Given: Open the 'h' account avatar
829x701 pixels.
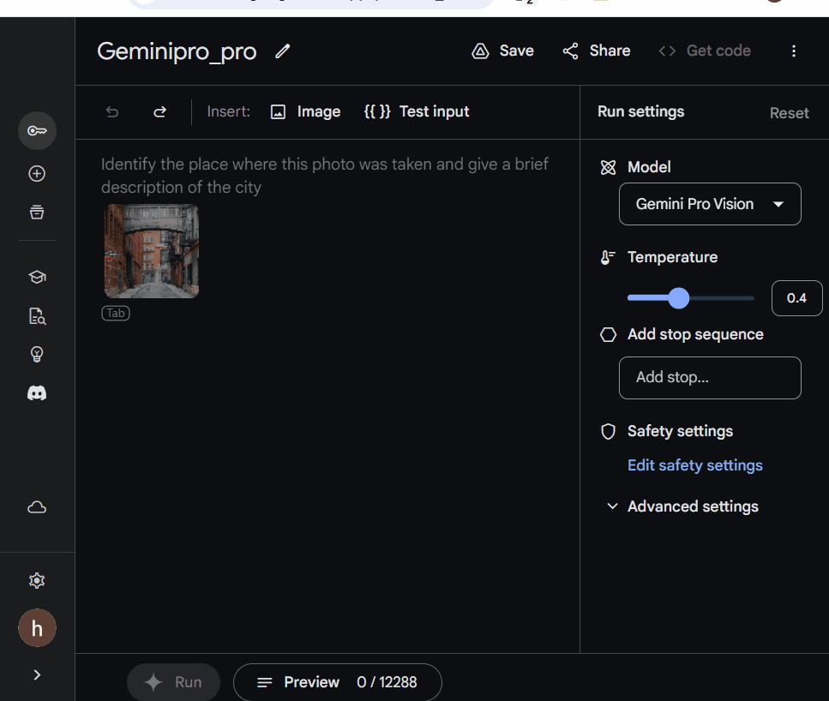Looking at the screenshot, I should 37,628.
